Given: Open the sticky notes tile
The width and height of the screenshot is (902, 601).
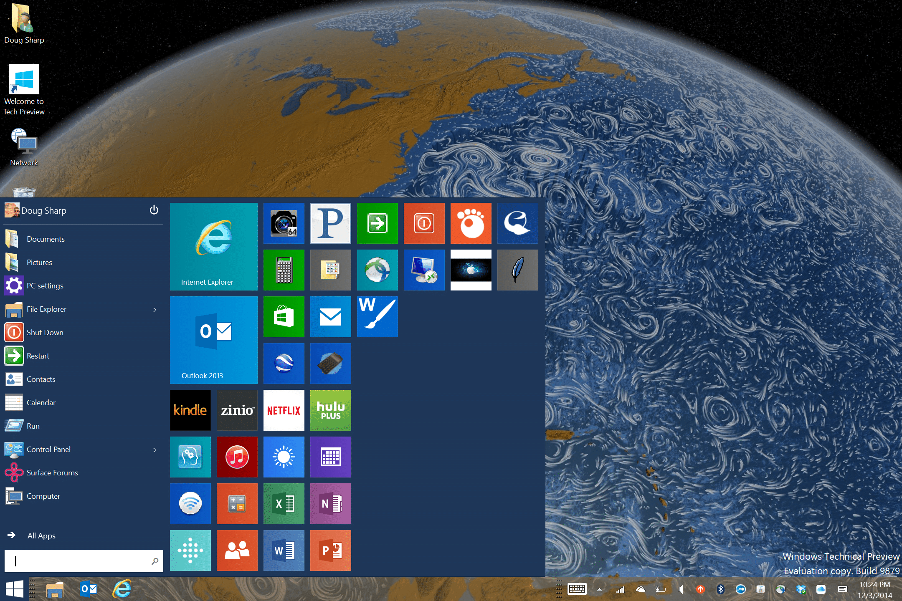Looking at the screenshot, I should pyautogui.click(x=331, y=270).
